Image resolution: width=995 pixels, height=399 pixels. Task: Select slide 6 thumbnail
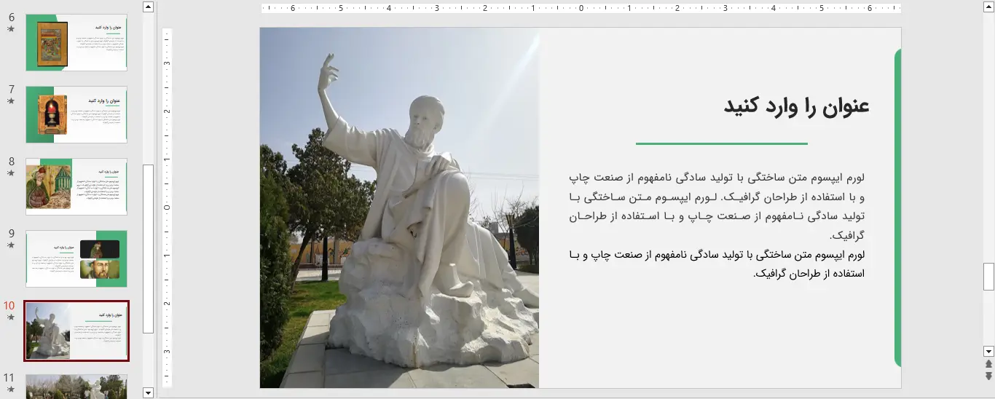click(76, 42)
